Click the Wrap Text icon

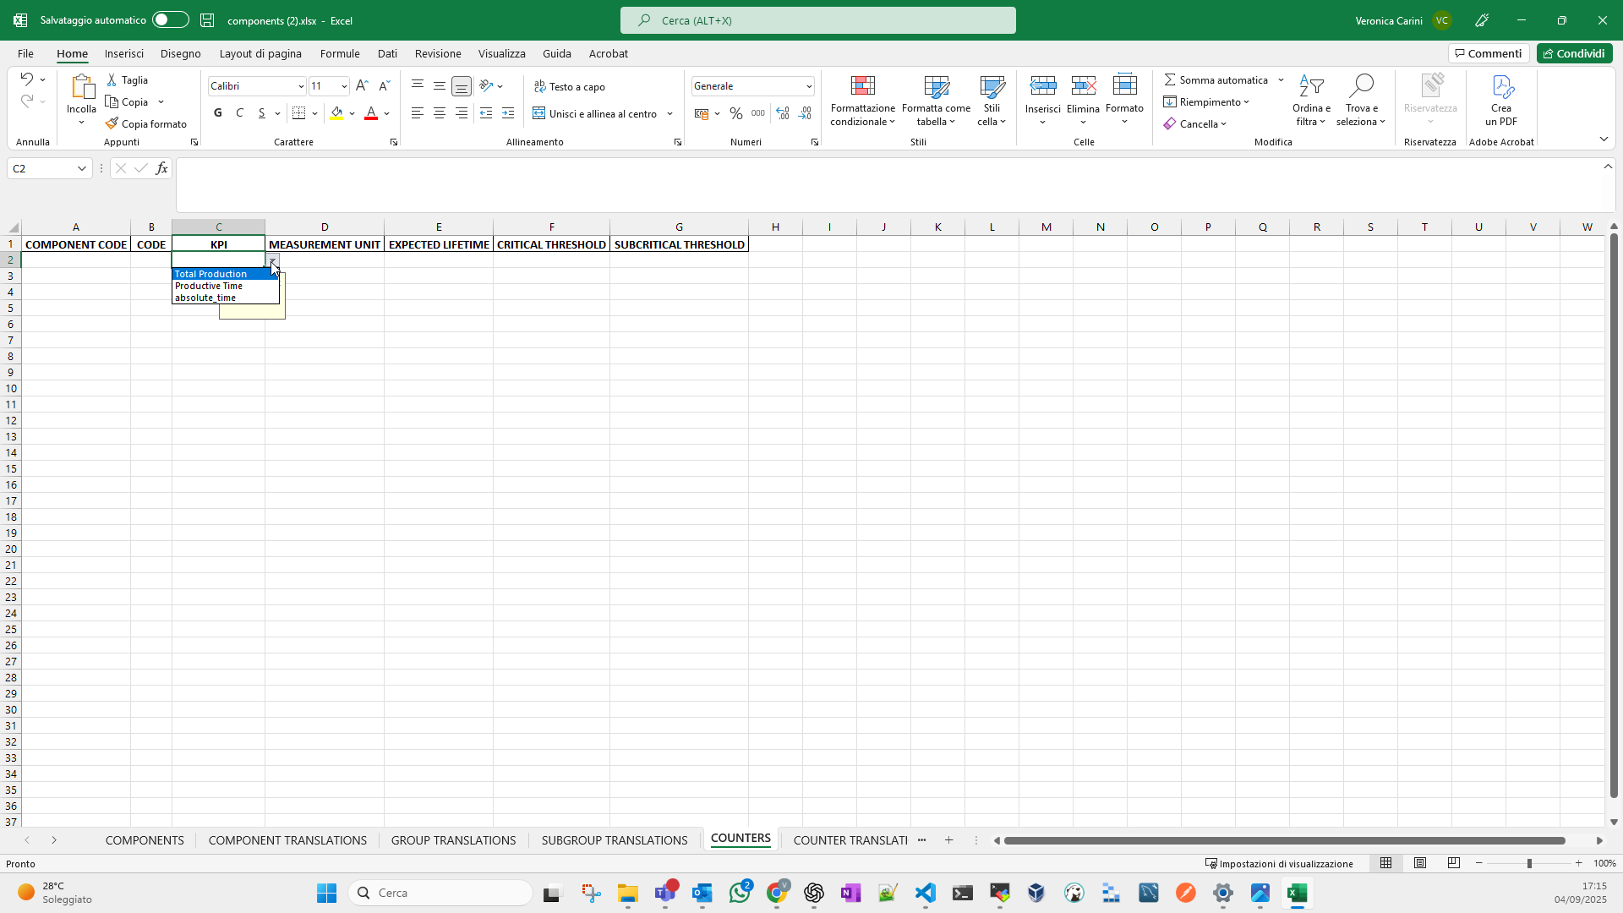click(540, 86)
